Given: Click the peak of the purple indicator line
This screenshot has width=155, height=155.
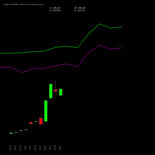Looking at the screenshot, I should 100,45.
